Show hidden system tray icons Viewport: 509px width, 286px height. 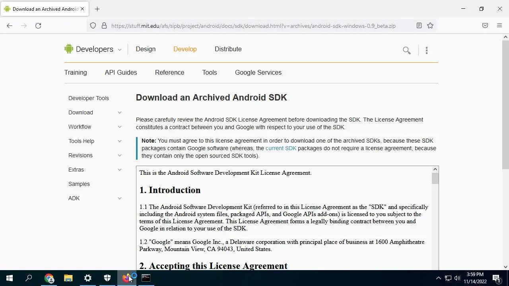pos(439,278)
